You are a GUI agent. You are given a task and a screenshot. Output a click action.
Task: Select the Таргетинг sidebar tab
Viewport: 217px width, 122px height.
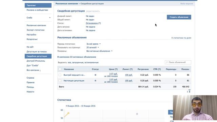(38, 5)
